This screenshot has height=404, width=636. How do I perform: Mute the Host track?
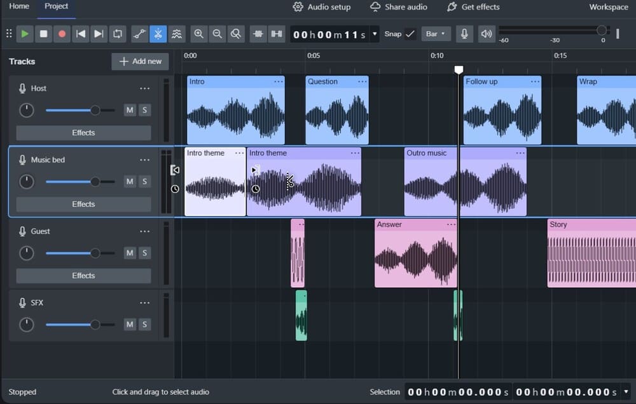coord(130,111)
